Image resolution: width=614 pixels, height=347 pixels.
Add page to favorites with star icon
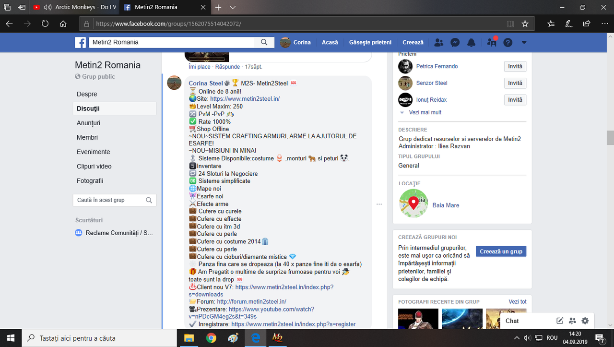(x=525, y=24)
